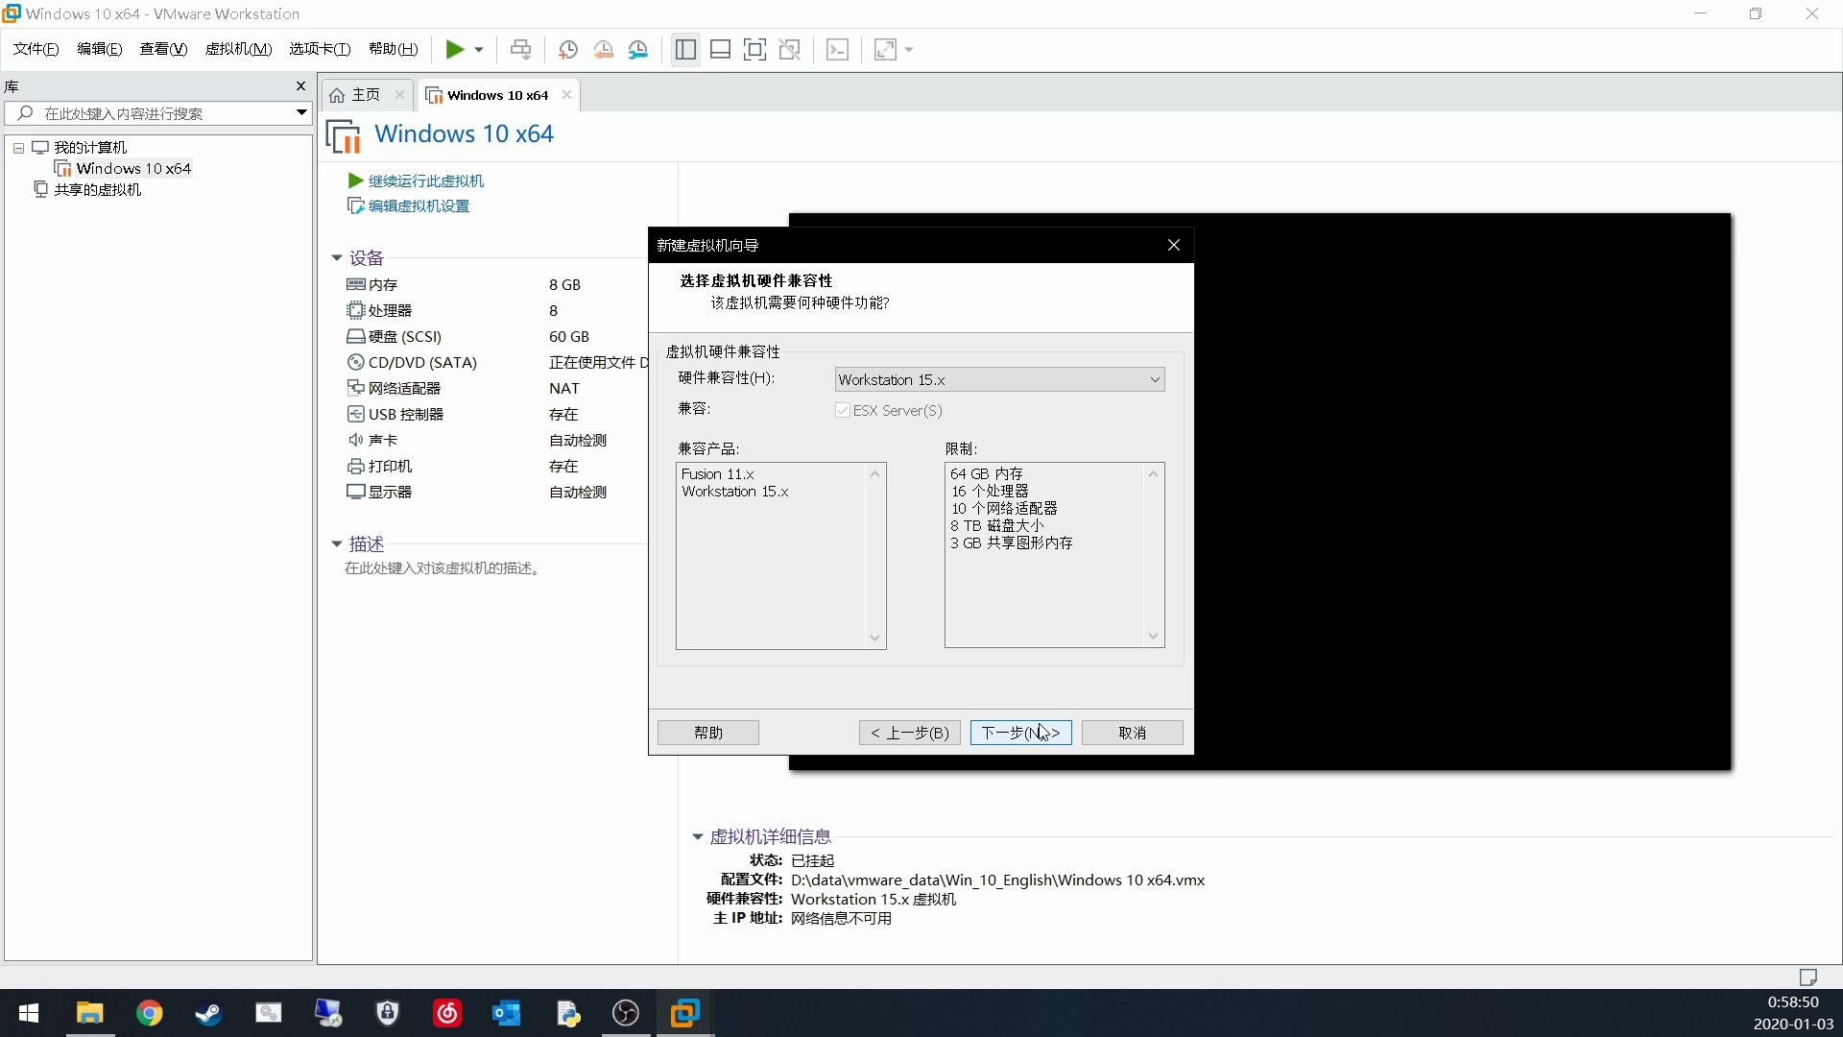Open the Manage Snapshots tool
This screenshot has height=1037, width=1843.
click(639, 49)
